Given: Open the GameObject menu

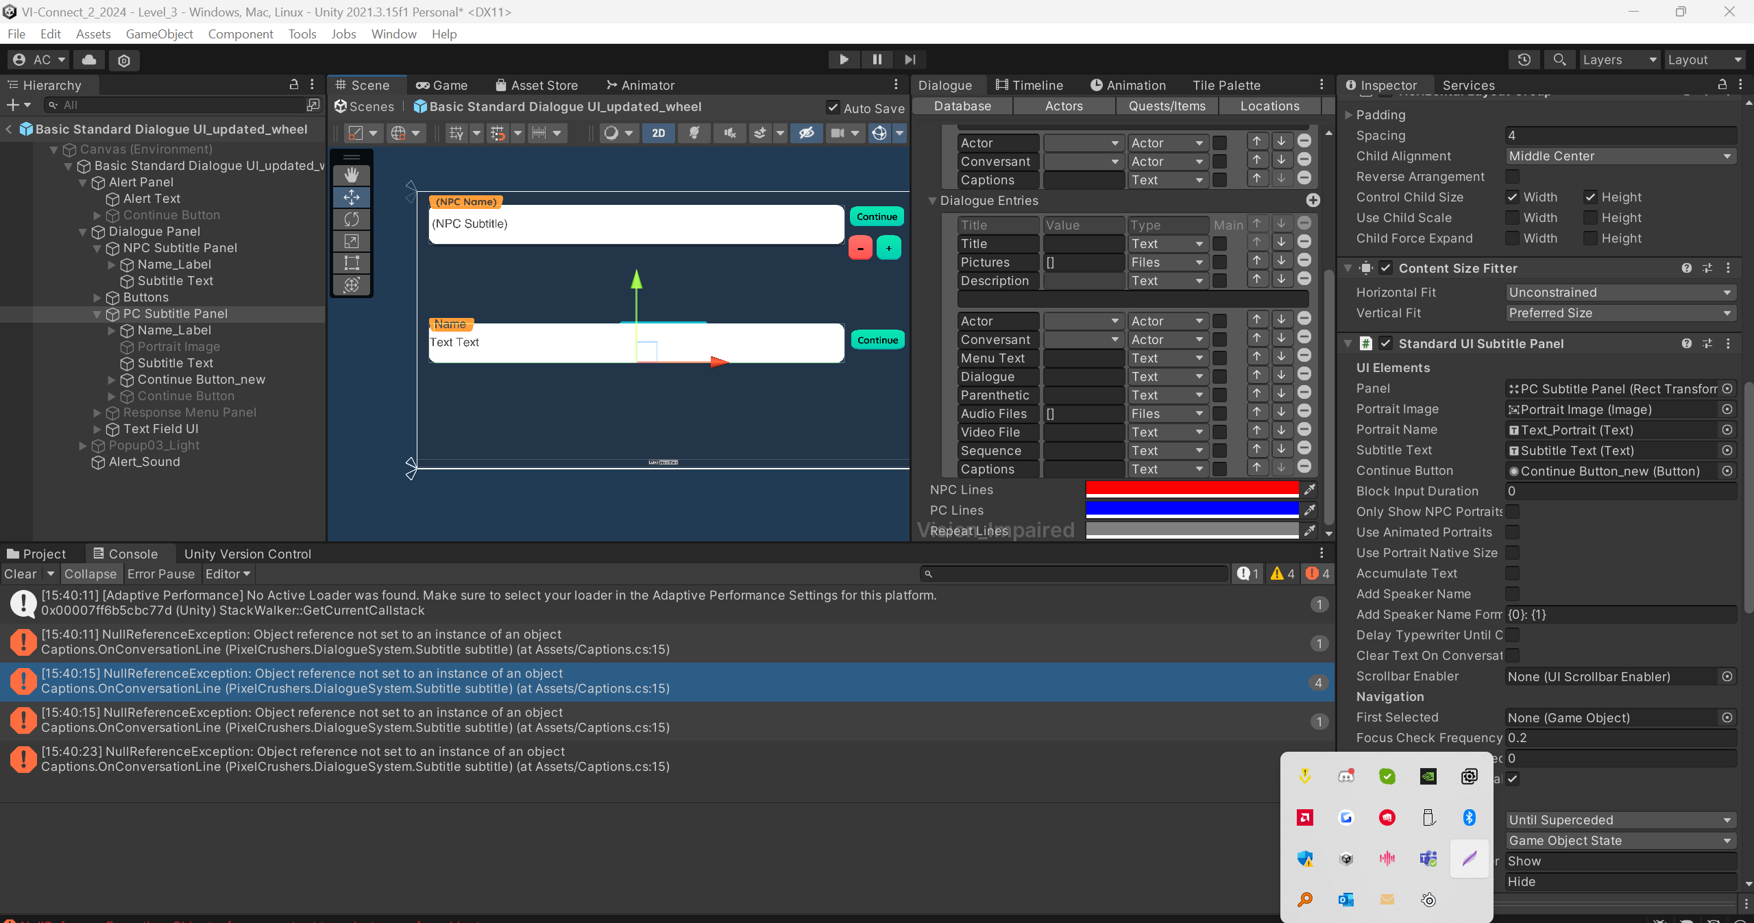Looking at the screenshot, I should pos(159,34).
